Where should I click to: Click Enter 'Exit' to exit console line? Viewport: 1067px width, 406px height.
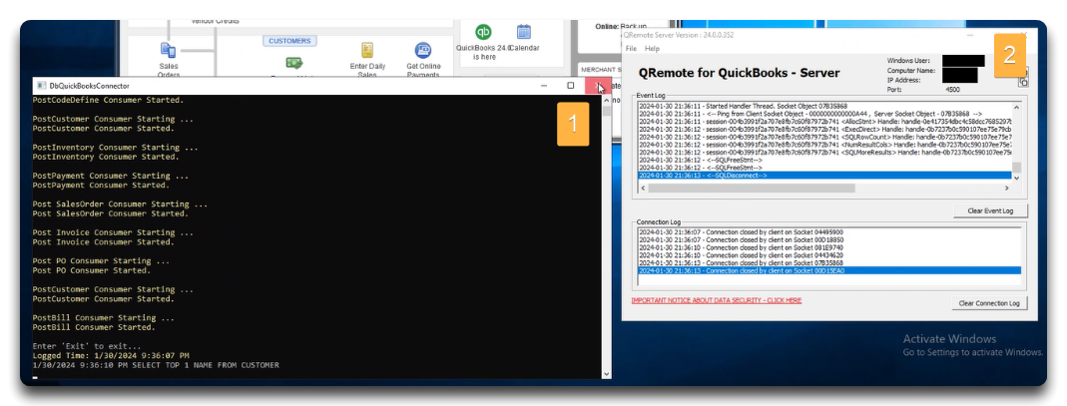(87, 346)
